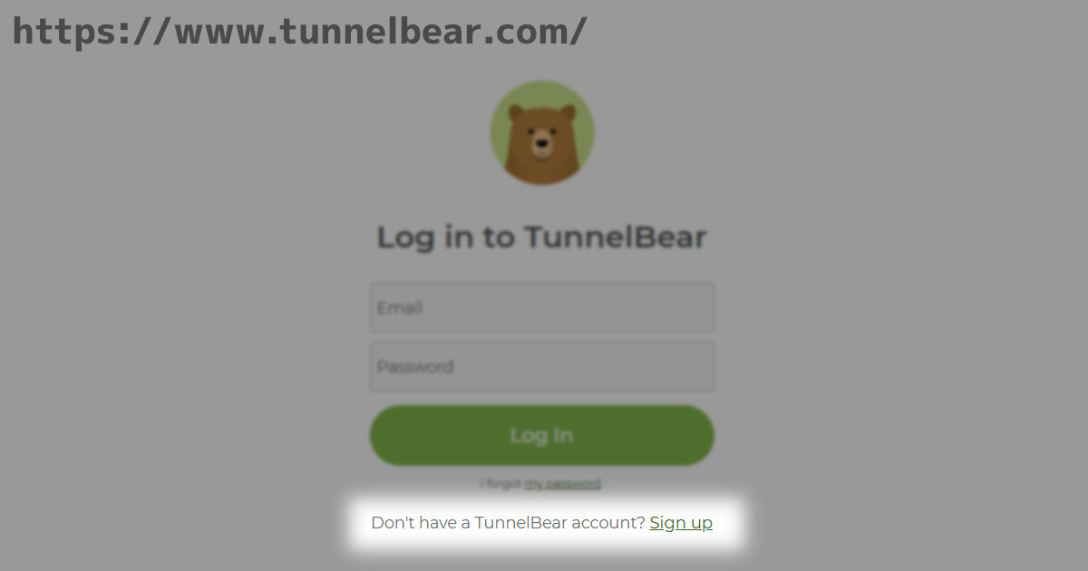Click the word TunnelBear in the heading
This screenshot has height=571, width=1088.
tap(616, 237)
